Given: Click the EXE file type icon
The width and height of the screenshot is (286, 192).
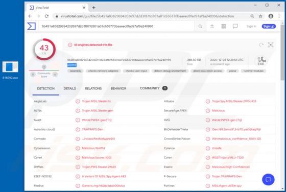Looking at the screenshot, I should [261, 61].
